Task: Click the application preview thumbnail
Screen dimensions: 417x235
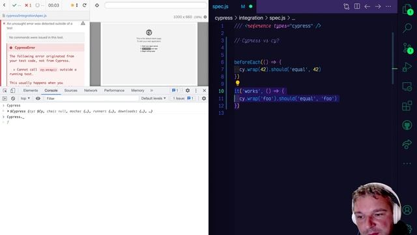Action: [x=149, y=54]
